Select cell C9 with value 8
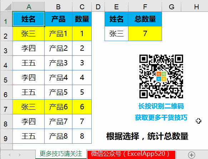The width and height of the screenshot is (208, 159). pos(82,136)
